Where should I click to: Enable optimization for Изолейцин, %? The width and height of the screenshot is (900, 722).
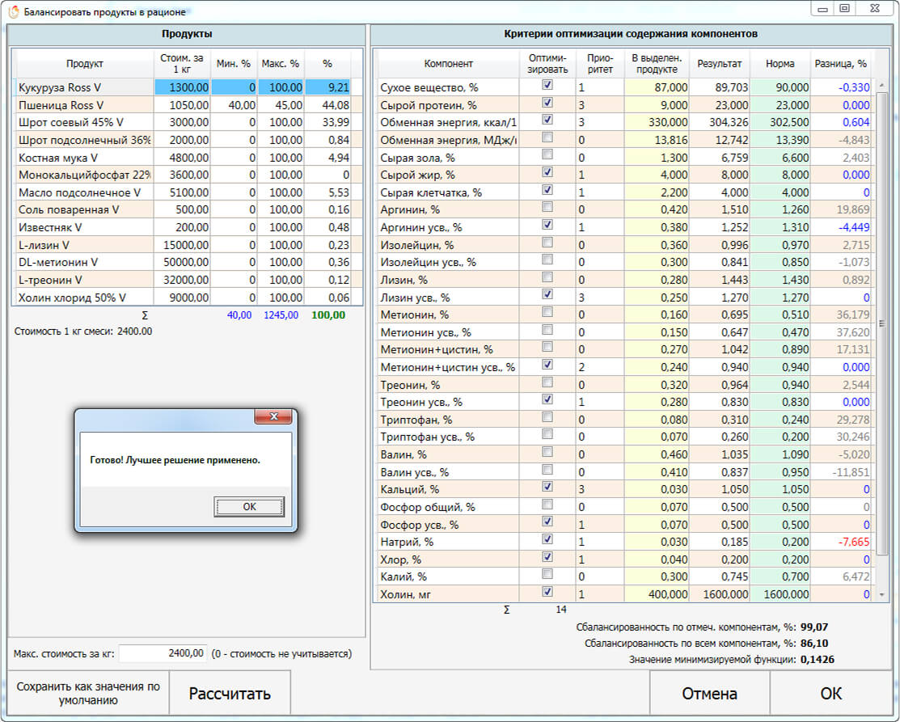[547, 243]
